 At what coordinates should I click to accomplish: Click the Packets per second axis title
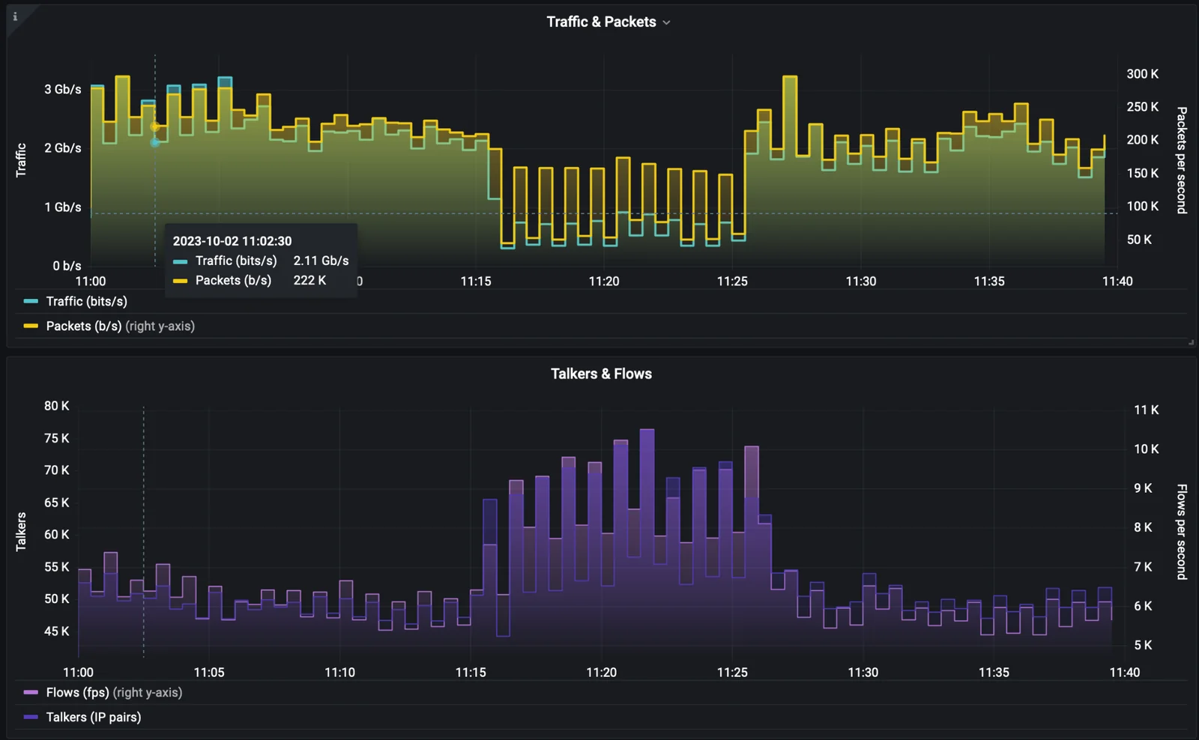coord(1182,160)
